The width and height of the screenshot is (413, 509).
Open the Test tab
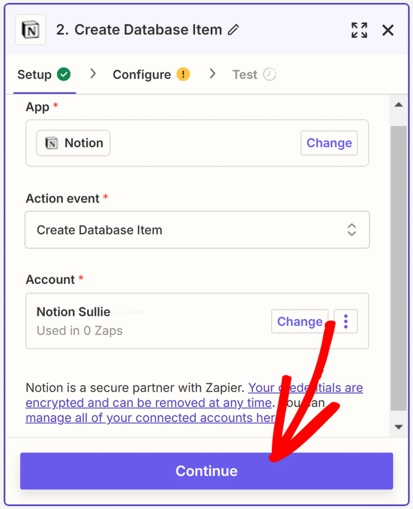pos(245,75)
